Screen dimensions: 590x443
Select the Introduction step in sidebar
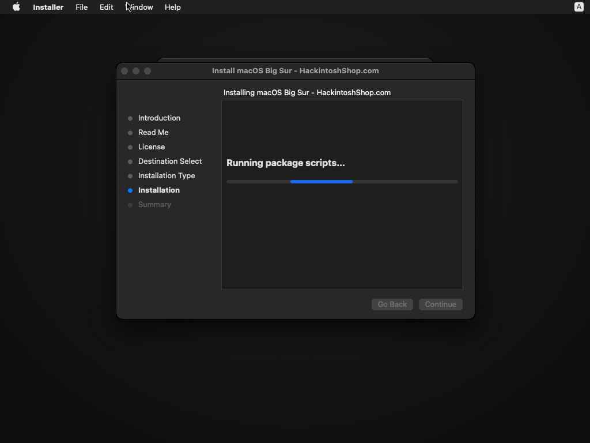[x=159, y=118]
